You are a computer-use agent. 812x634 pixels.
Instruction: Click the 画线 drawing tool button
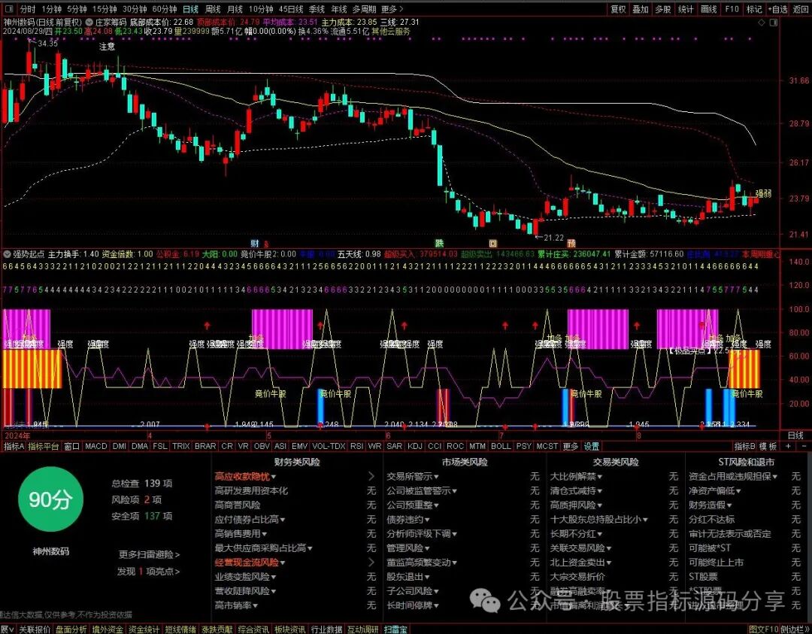(708, 9)
